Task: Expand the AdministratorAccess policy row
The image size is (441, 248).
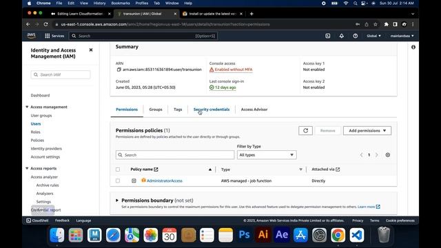Action: [x=134, y=180]
